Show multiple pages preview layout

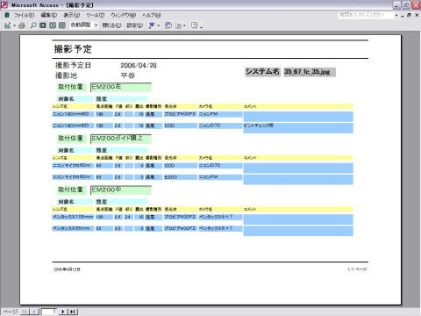coord(62,25)
